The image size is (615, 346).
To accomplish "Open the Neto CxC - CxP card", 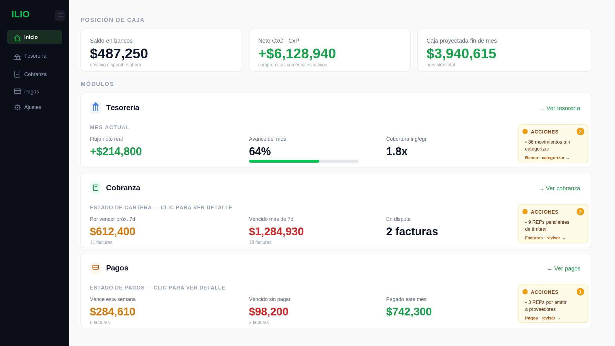I will [x=330, y=50].
